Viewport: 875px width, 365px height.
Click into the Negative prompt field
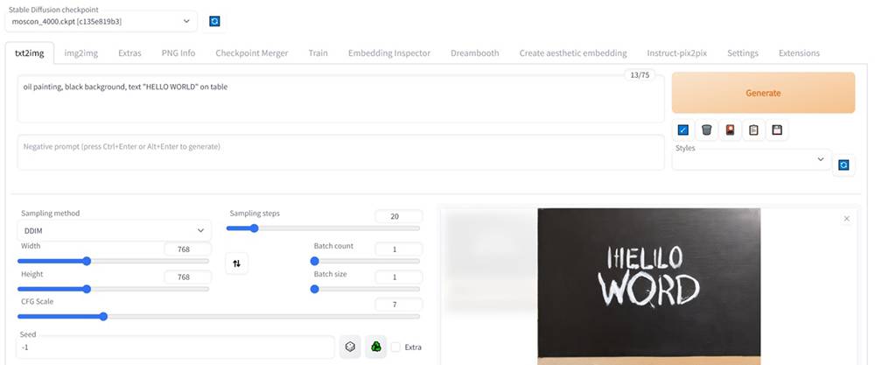(x=340, y=151)
